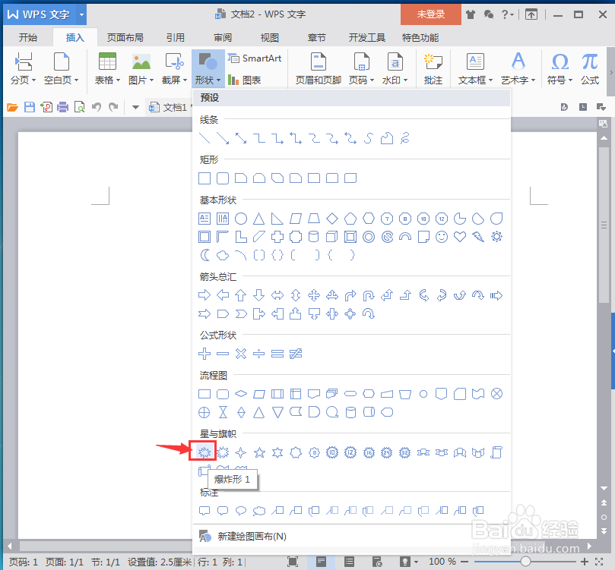Open the 开发工具 tab
Image resolution: width=615 pixels, height=570 pixels.
tap(366, 38)
